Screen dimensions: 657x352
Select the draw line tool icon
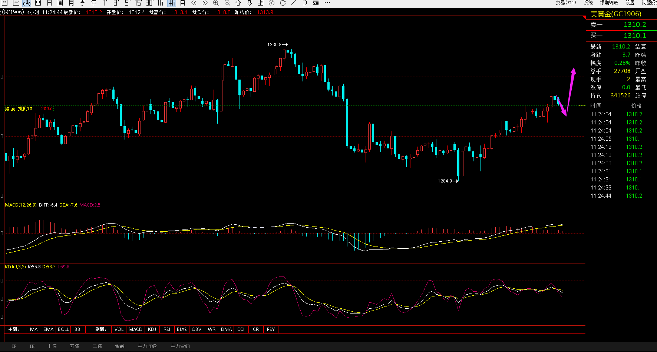pyautogui.click(x=294, y=3)
